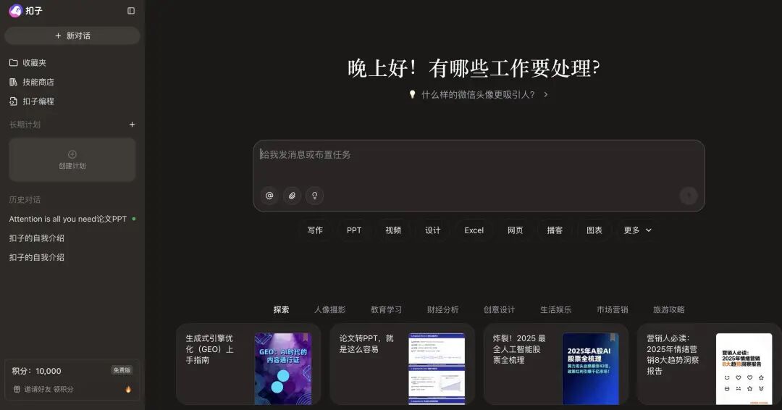Viewport: 782px width, 410px height.
Task: Click the 创建计划 card
Action: point(72,159)
